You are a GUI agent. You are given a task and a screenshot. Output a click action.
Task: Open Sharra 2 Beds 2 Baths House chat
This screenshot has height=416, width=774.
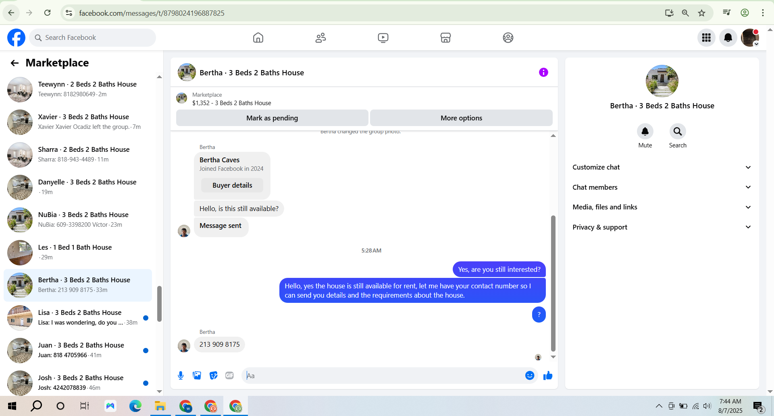78,155
